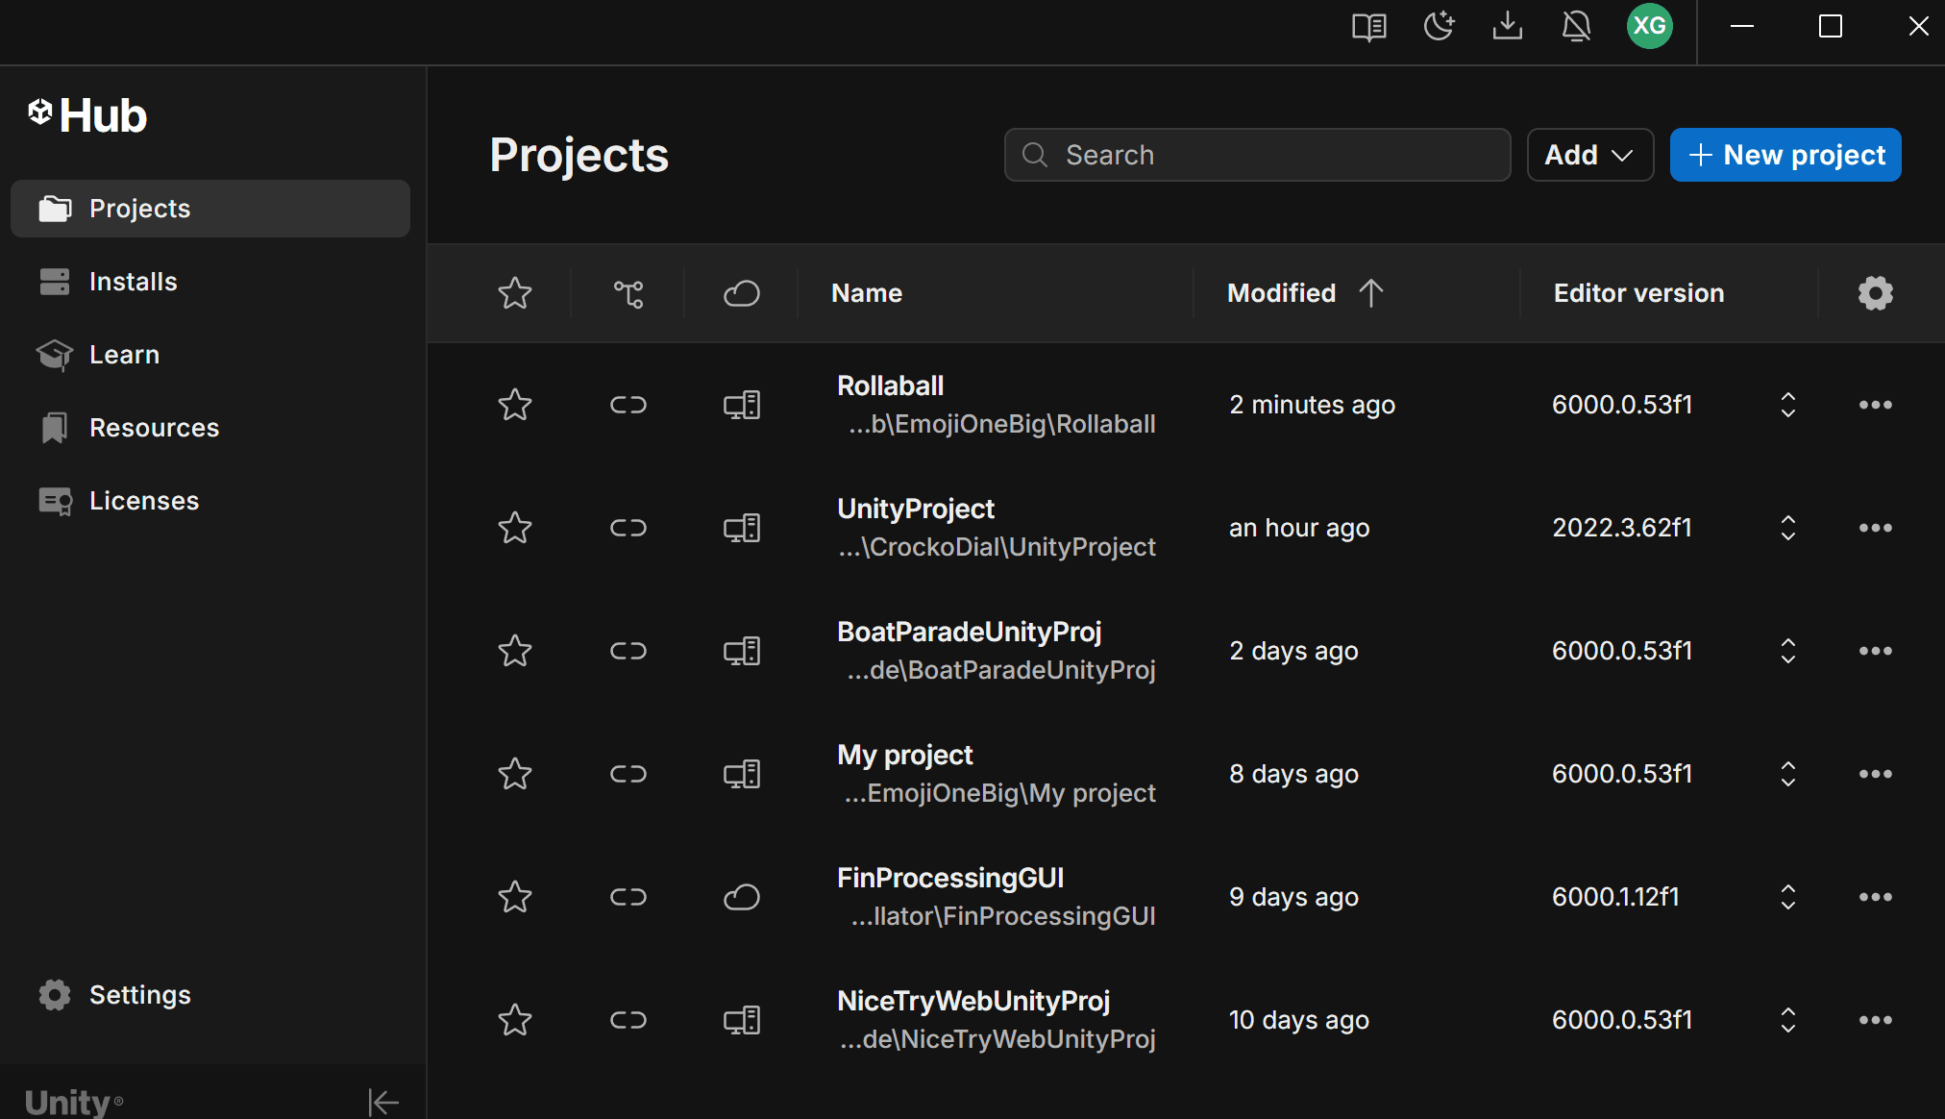Toggle favorite star for BoatParadeUnityProj
Screen dimensions: 1945x1119
(515, 651)
